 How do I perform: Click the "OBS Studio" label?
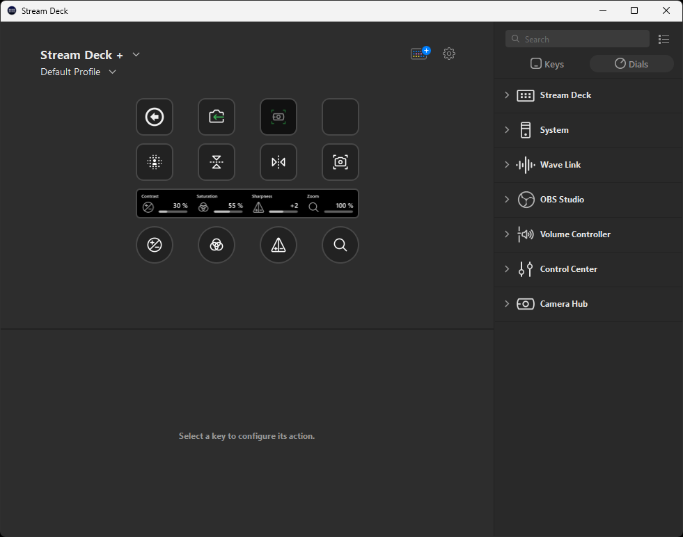click(562, 200)
